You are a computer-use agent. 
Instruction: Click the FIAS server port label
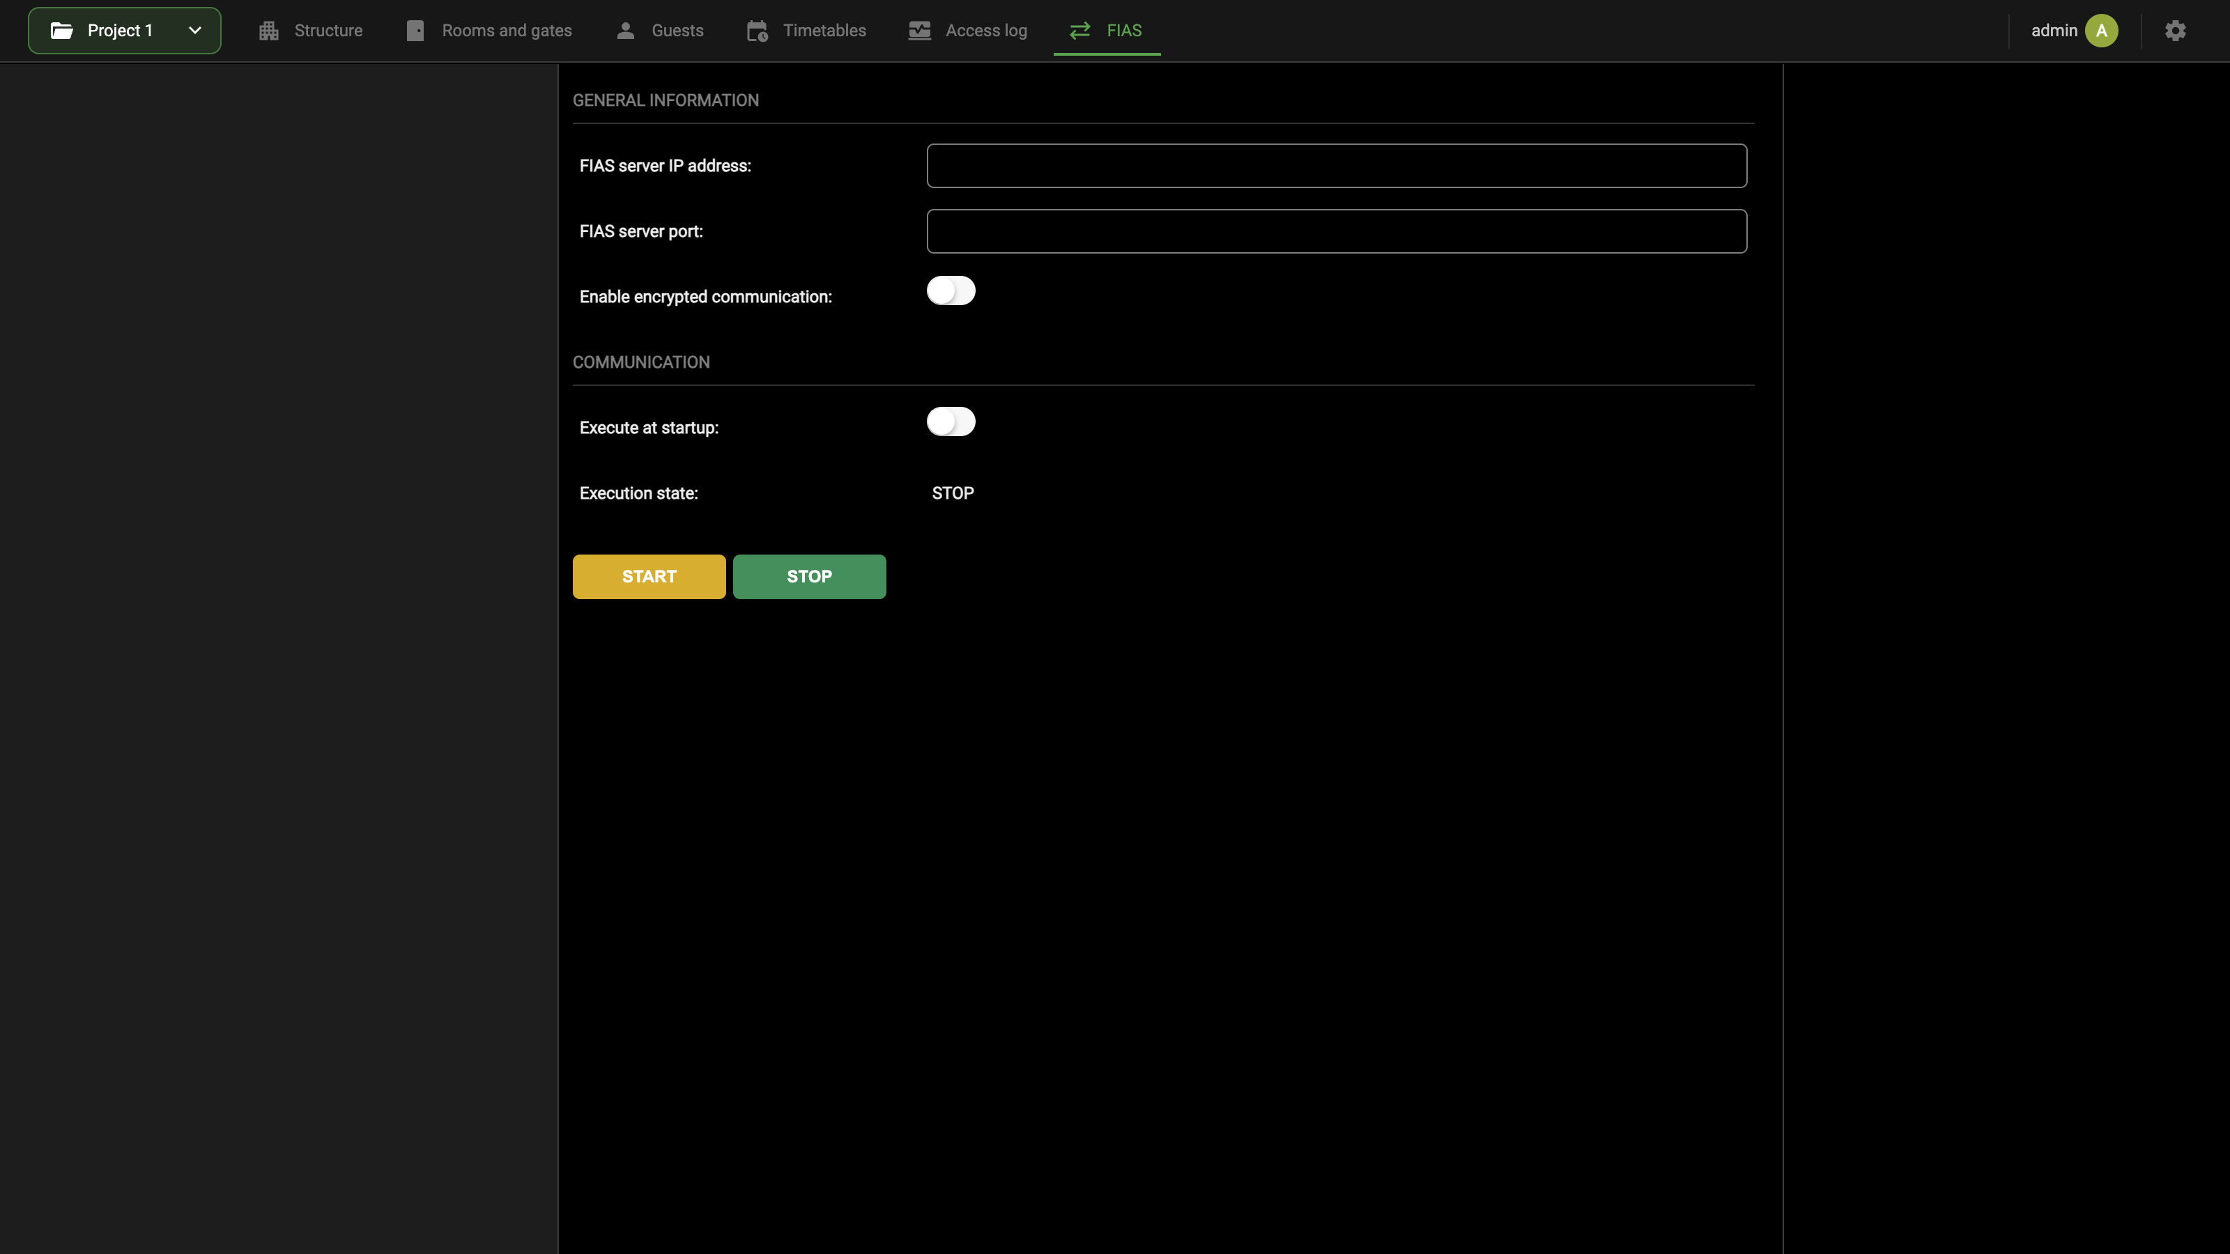(640, 232)
